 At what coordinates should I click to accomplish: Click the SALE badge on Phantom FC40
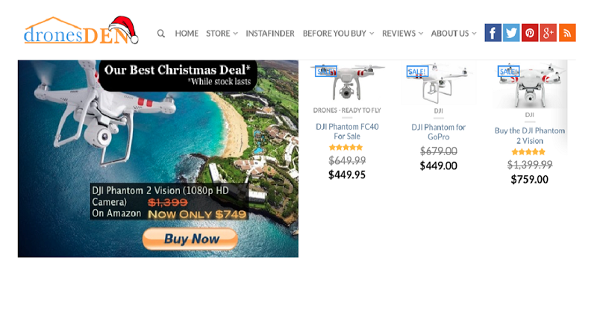point(326,71)
